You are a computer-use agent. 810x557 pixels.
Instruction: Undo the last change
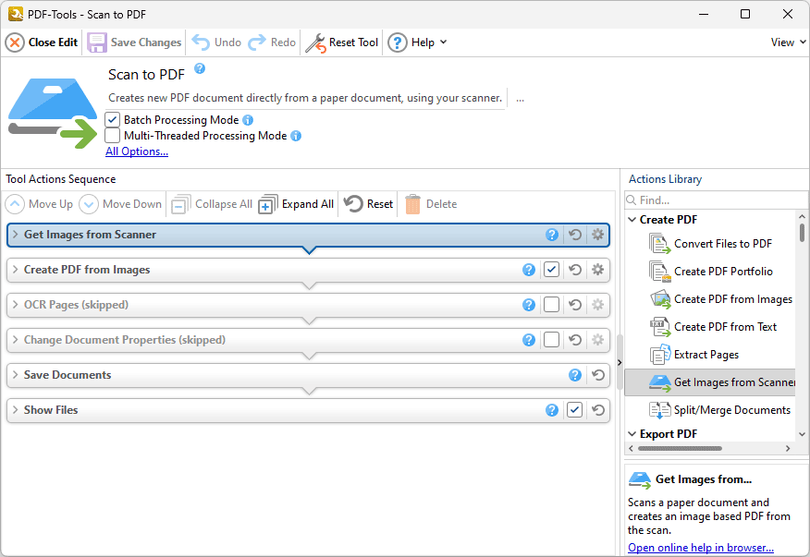click(x=216, y=42)
